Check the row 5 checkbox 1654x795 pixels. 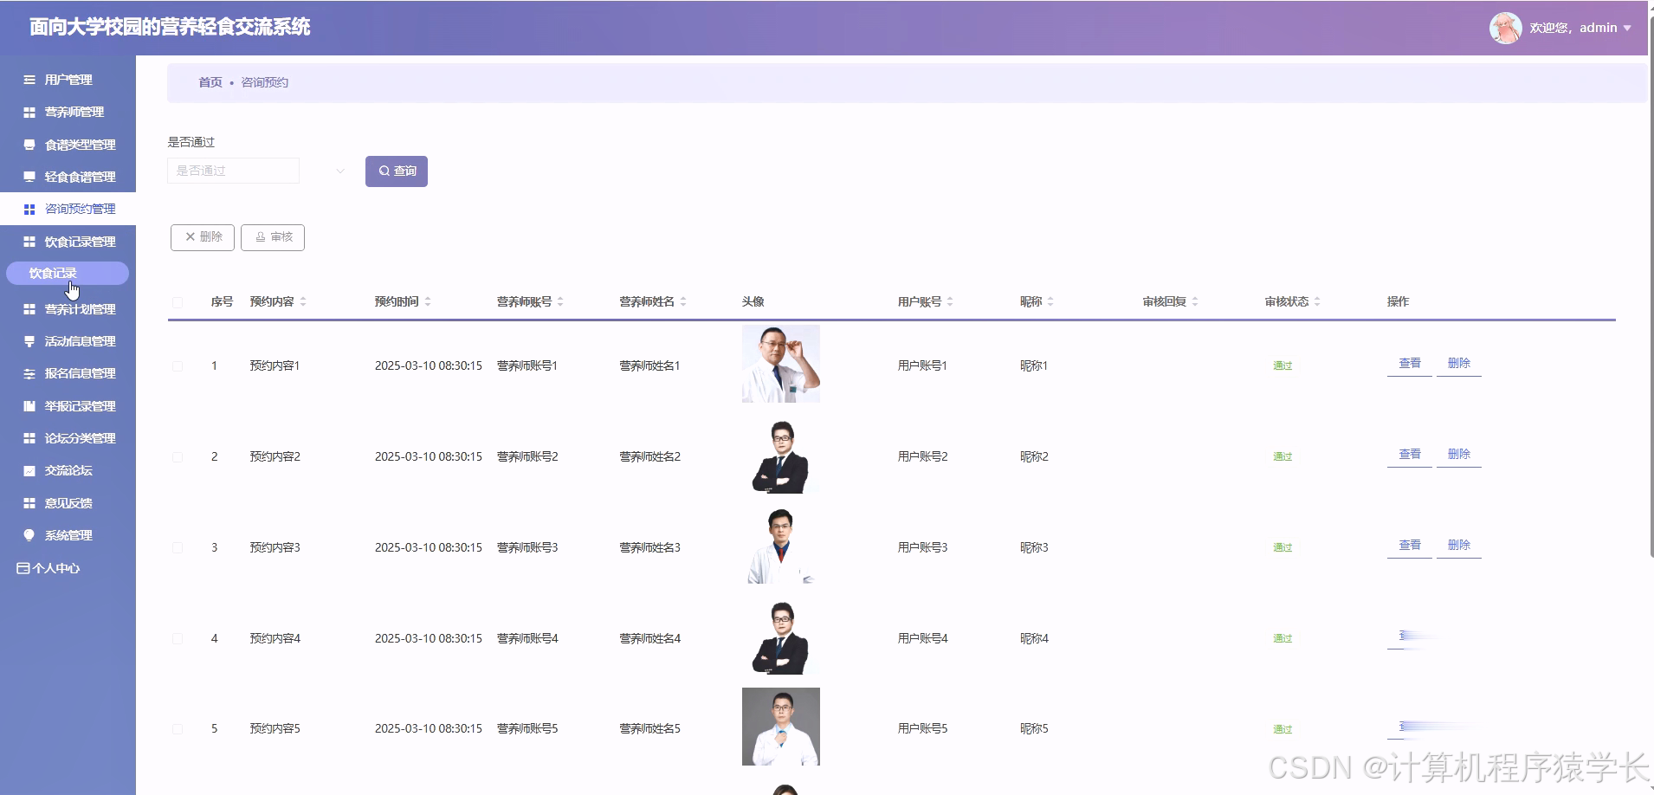tap(178, 729)
